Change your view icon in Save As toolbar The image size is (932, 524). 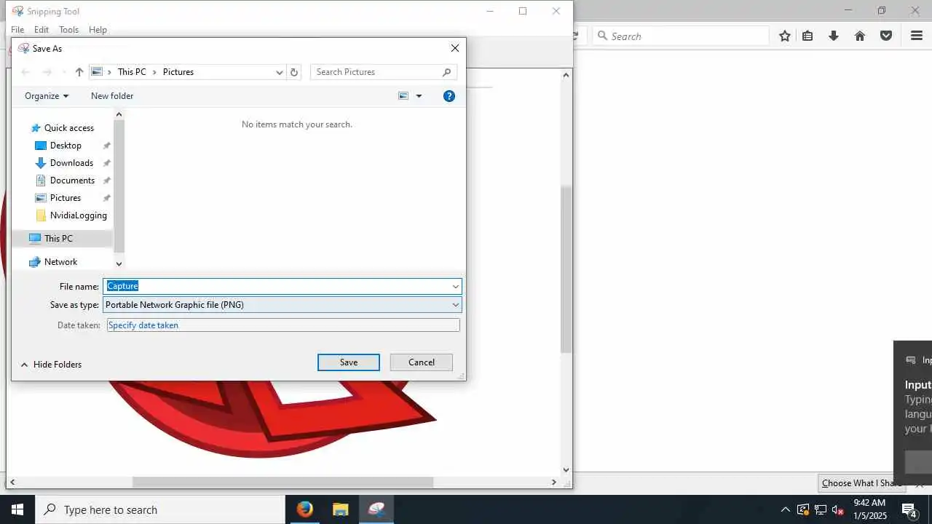pos(403,96)
